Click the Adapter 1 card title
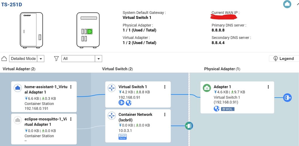Screen dimensions: 299x146 [x=222, y=87]
